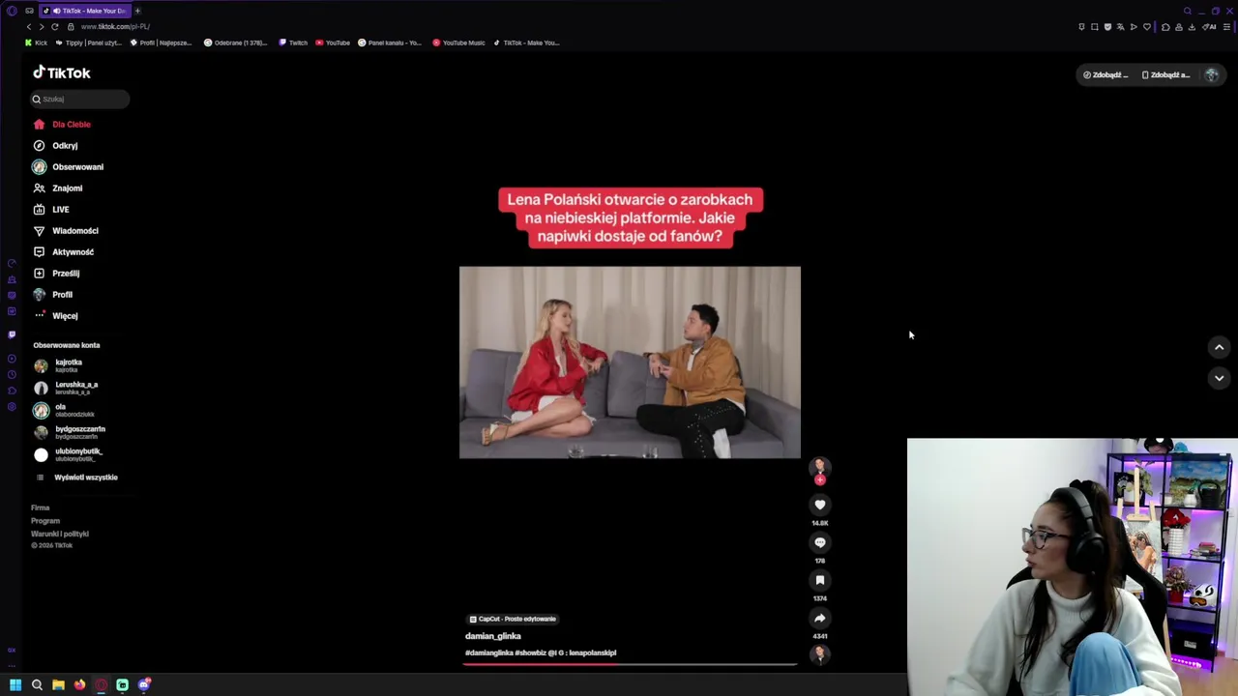Open File Explorer from taskbar
1238x696 pixels.
(x=58, y=684)
